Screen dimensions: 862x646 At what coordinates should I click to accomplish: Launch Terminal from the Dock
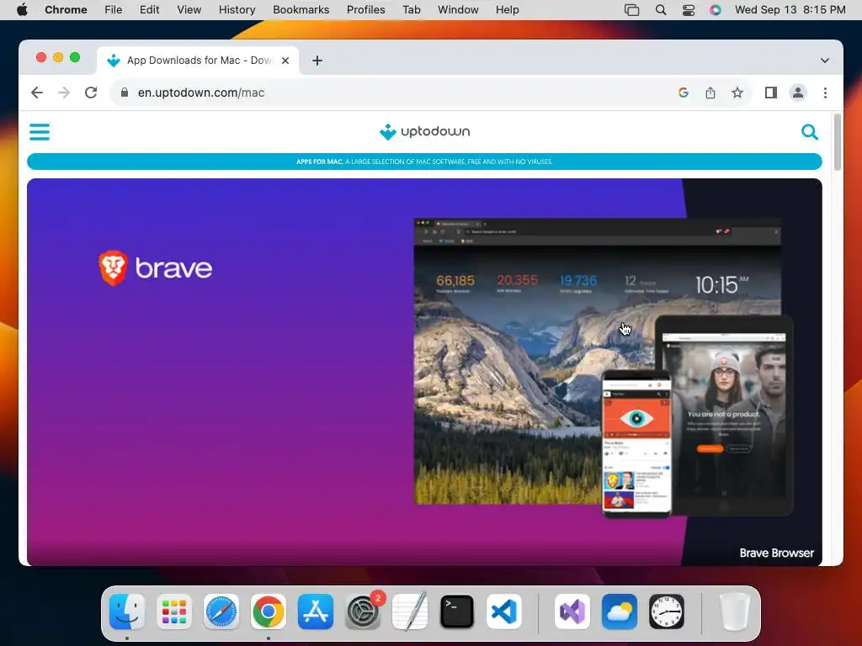click(457, 612)
